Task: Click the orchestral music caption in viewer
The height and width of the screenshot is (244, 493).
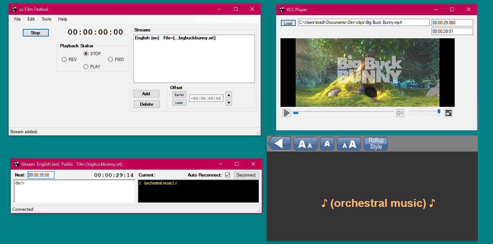Action: [x=378, y=203]
